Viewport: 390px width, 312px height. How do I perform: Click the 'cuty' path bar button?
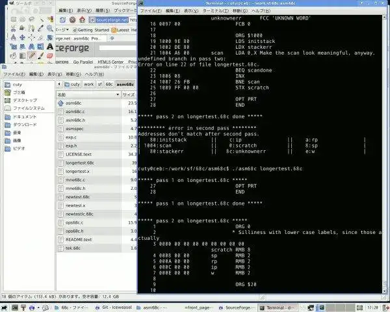[72, 84]
